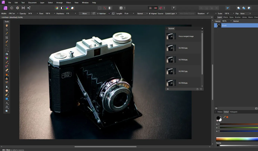Select the Rectangle shape tool
Image resolution: width=258 pixels, height=151 pixels.
(x=7, y=99)
